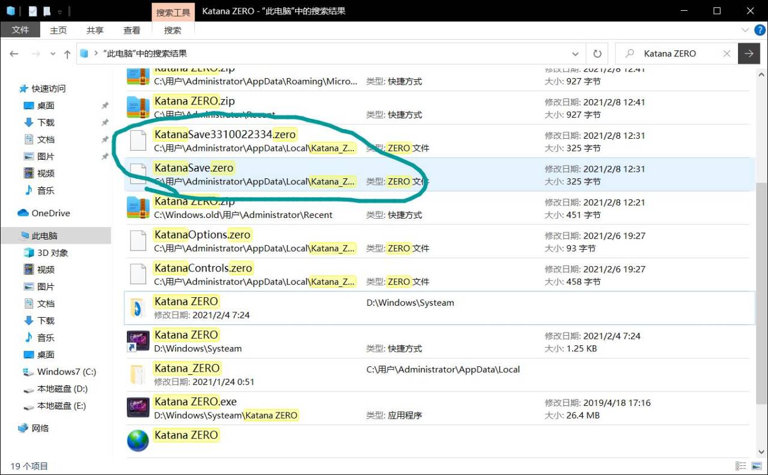The width and height of the screenshot is (768, 475).
Task: Click the Katana ZERO search box
Action: (676, 53)
